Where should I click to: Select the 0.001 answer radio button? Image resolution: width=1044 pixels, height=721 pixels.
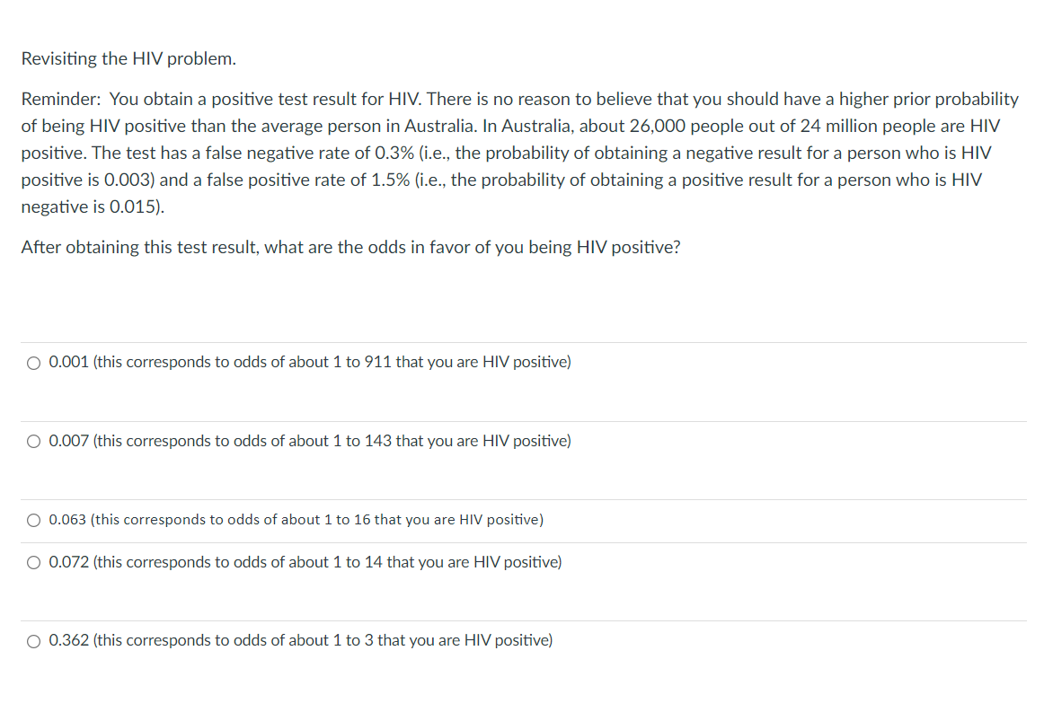[33, 363]
